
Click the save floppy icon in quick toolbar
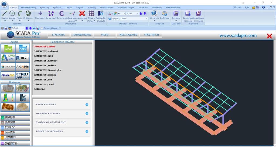point(6,28)
